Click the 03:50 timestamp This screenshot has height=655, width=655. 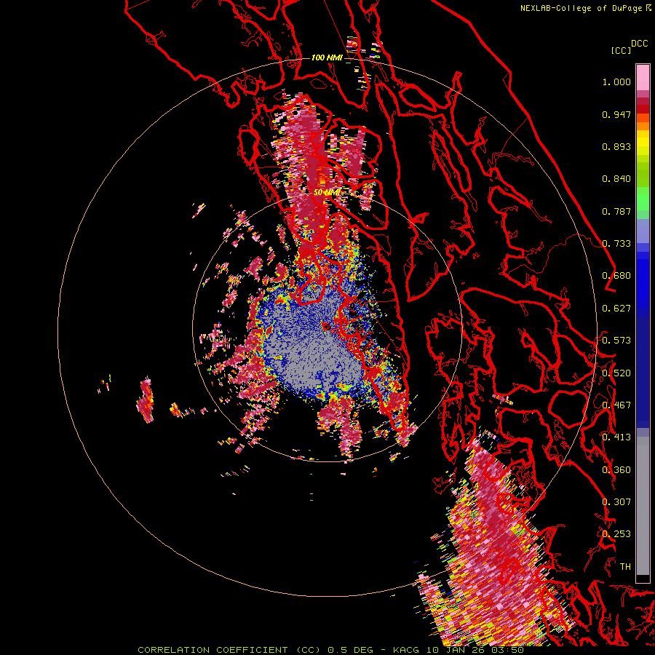(507, 650)
